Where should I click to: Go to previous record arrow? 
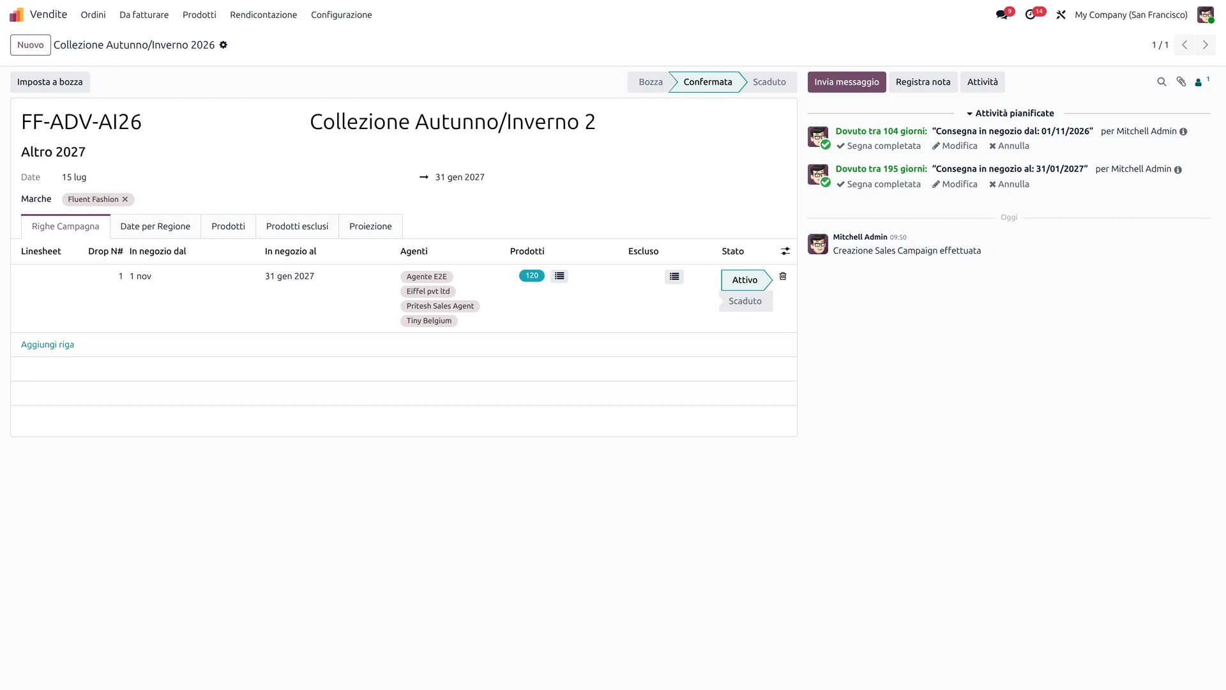tap(1184, 45)
